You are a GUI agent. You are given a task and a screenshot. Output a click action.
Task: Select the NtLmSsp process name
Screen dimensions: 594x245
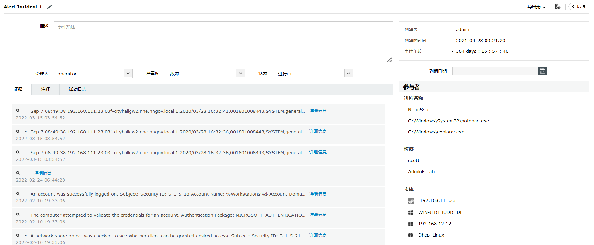coord(418,110)
